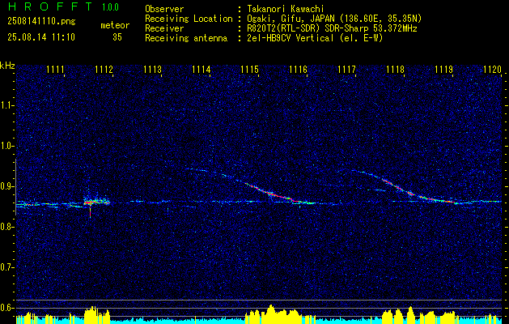Click the date stamp 25.08.14 11:10
Image resolution: width=509 pixels, height=324 pixels.
(41, 37)
